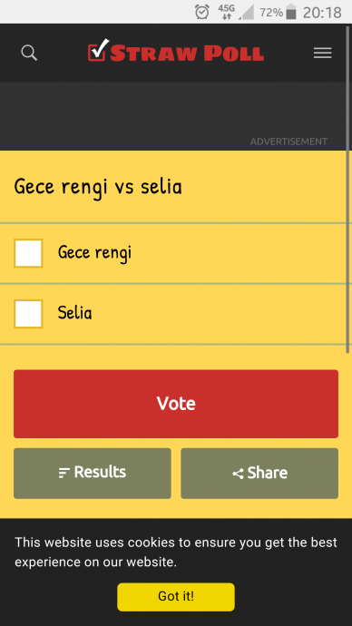Viewport: 352px width, 626px height.
Task: Tap the 20:18 clock in status bar
Action: pos(322,13)
